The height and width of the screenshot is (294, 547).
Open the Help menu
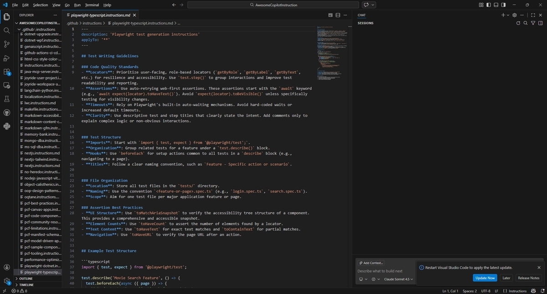107,5
